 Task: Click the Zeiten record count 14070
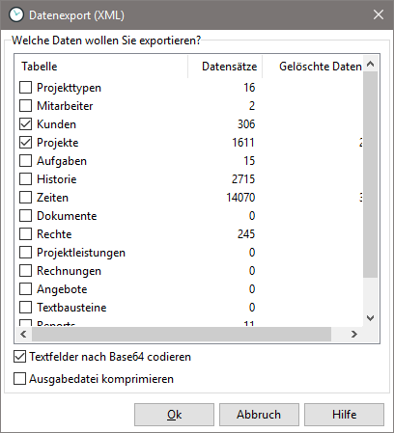(x=240, y=198)
